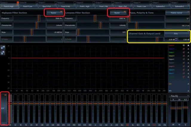Untick the orange Output A checkbox
Image resolution: width=191 pixels, height=127 pixels.
pos(18,3)
